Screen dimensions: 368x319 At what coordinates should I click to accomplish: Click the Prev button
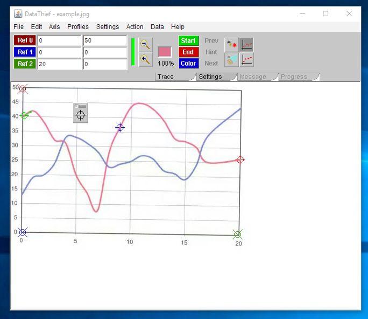[x=211, y=40]
